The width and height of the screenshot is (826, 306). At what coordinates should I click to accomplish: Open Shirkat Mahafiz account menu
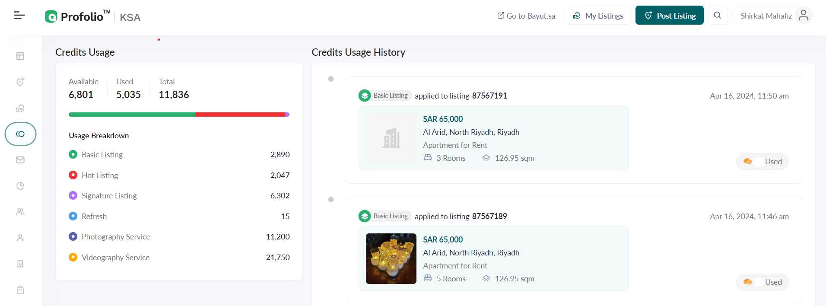[x=772, y=16]
